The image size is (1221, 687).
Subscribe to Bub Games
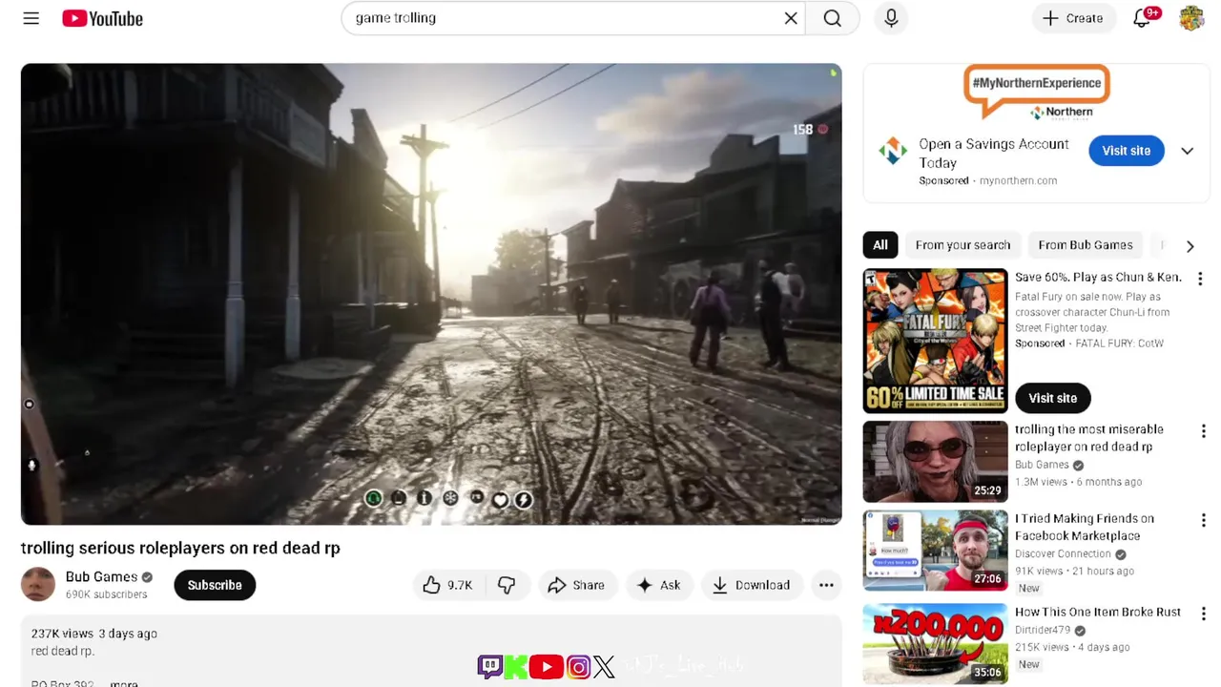pos(215,585)
